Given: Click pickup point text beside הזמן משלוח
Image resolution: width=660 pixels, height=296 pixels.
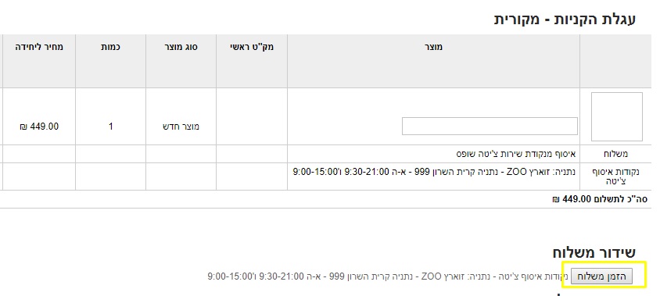Looking at the screenshot, I should click(388, 276).
